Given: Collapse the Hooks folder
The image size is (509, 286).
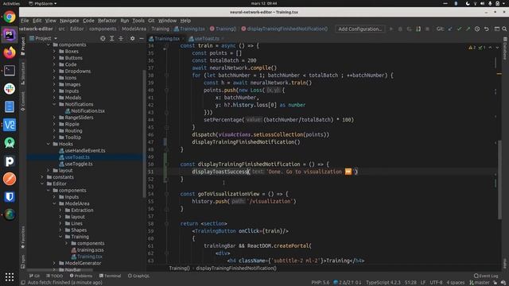Looking at the screenshot, I should 49,144.
